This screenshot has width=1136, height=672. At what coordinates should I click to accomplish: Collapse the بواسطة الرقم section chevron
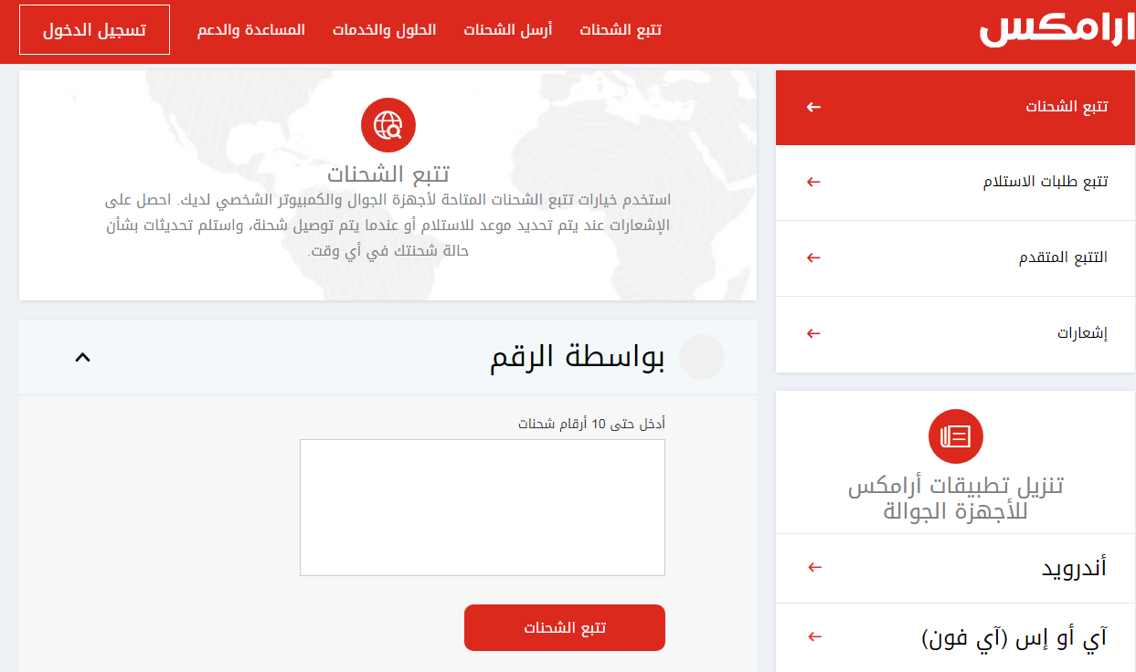(82, 357)
